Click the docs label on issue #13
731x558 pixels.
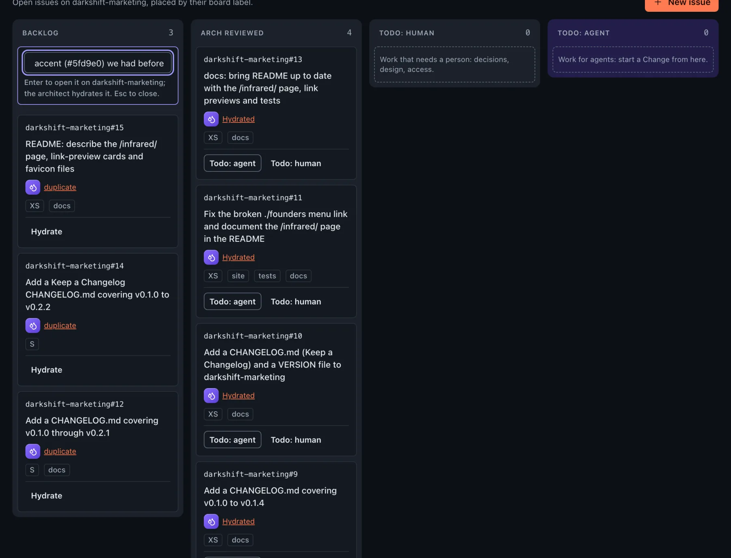[240, 138]
